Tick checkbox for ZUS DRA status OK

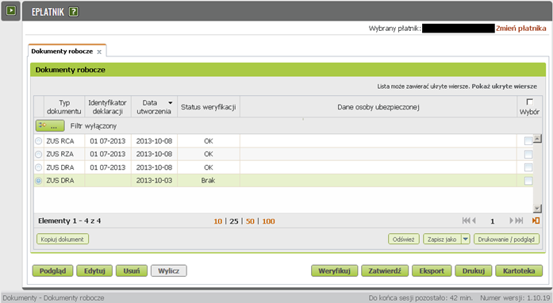pos(528,167)
